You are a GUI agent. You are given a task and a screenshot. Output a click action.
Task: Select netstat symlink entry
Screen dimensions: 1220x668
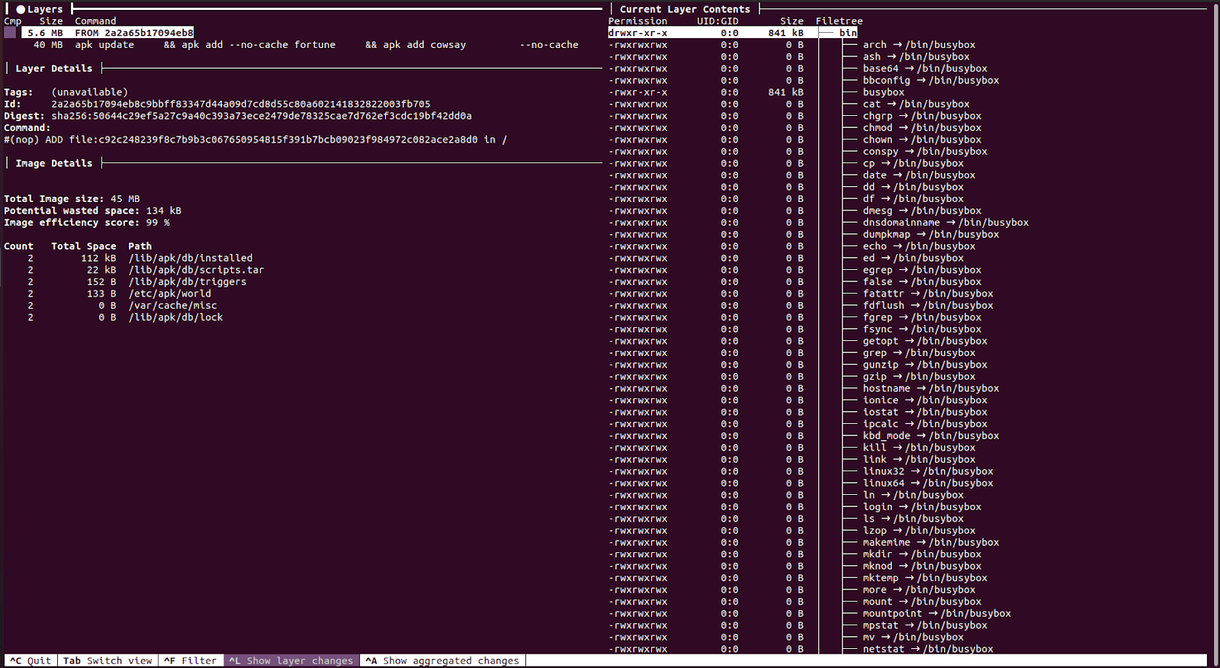[928, 649]
